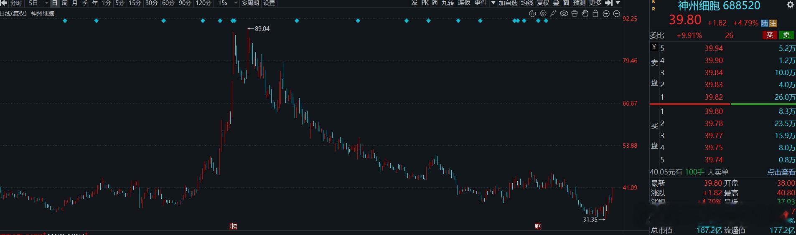Click the R indicator beside the stock name
The width and height of the screenshot is (796, 235).
(x=654, y=9)
